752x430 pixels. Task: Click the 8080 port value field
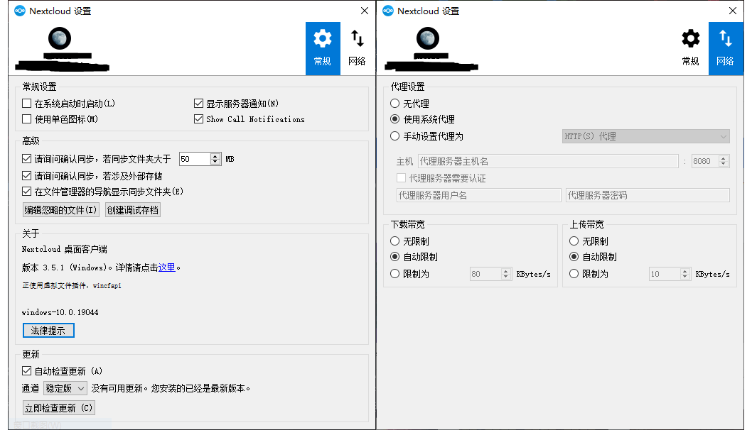pos(704,161)
